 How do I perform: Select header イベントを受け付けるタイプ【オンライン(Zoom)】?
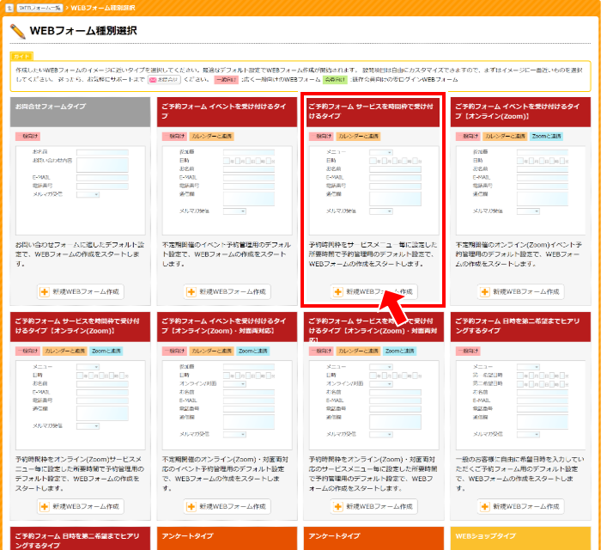click(x=520, y=112)
